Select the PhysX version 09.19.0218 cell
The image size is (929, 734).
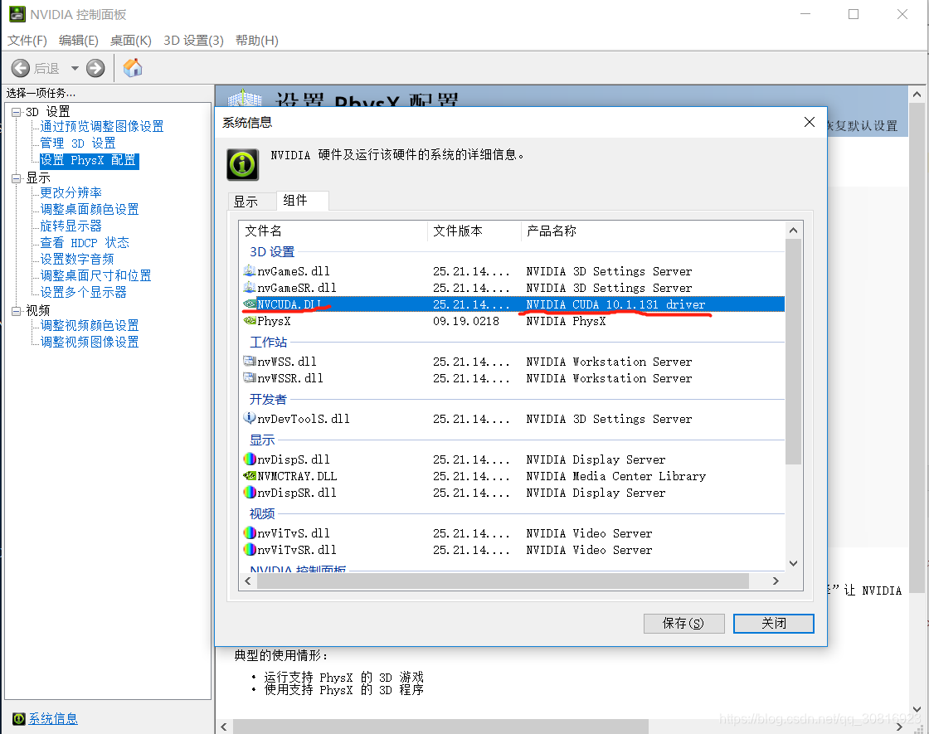click(465, 320)
